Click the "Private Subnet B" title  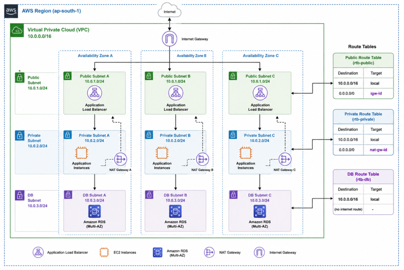175,135
